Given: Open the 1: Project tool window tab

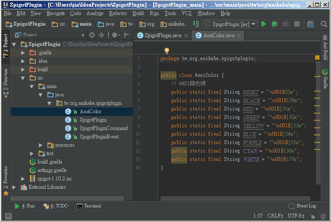Looking at the screenshot, I should tap(5, 46).
